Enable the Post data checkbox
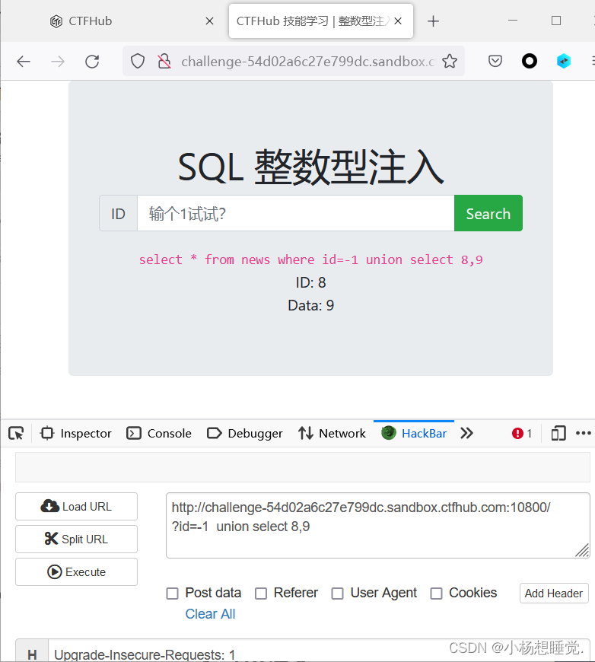 tap(172, 594)
